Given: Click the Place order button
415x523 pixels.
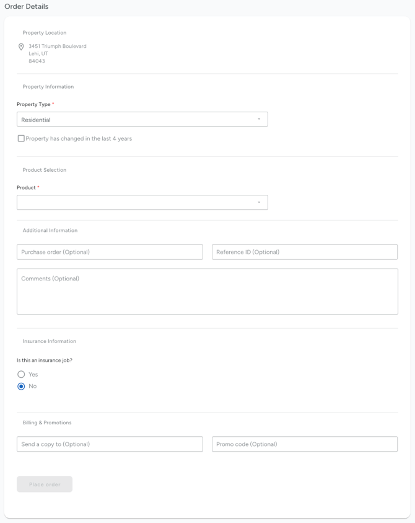Looking at the screenshot, I should tap(45, 484).
